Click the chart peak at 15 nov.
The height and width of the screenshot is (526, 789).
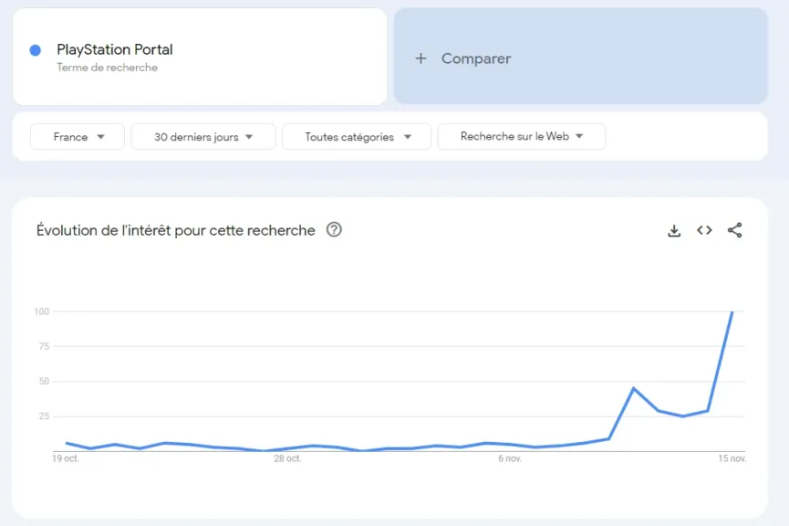pyautogui.click(x=732, y=312)
